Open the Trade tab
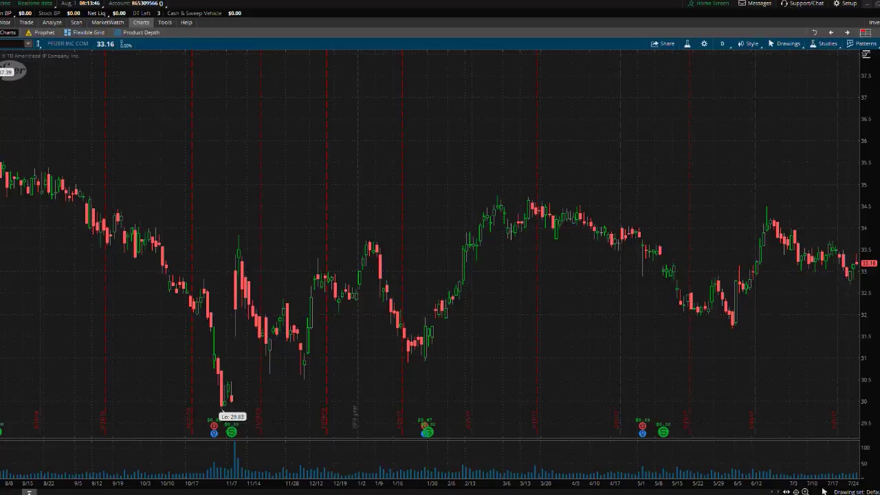The image size is (880, 495). tap(26, 23)
